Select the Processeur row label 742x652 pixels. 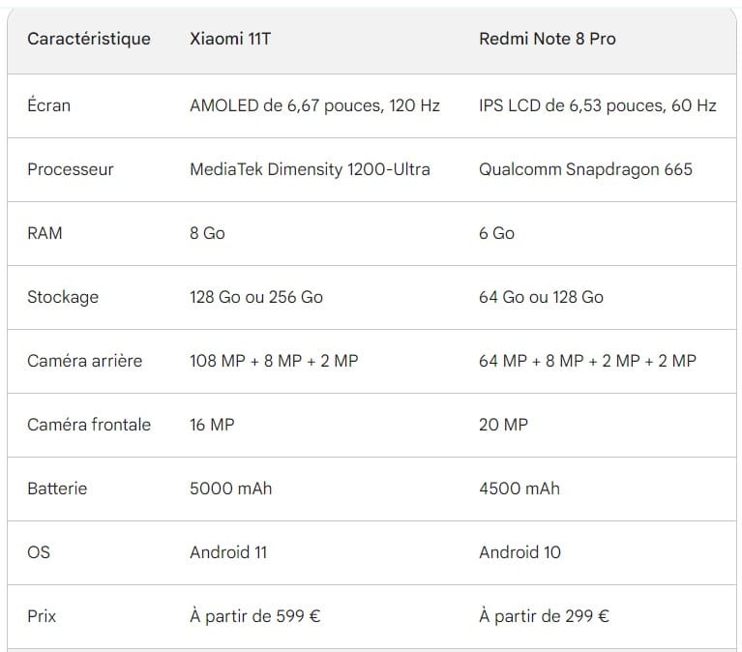71,169
